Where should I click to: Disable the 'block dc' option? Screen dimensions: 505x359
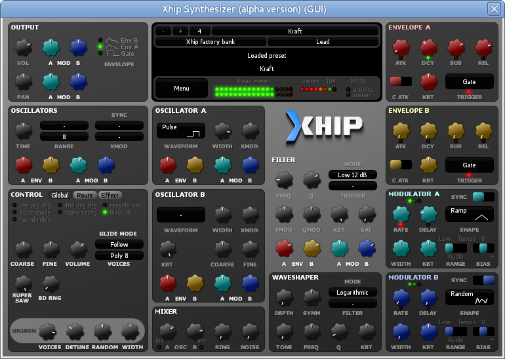click(x=105, y=212)
